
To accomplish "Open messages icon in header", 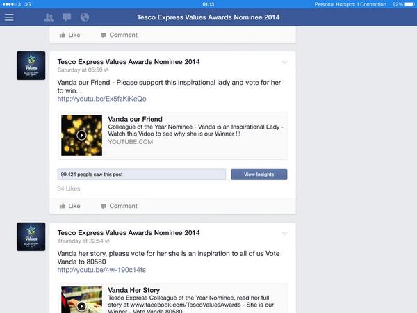I will (x=67, y=17).
